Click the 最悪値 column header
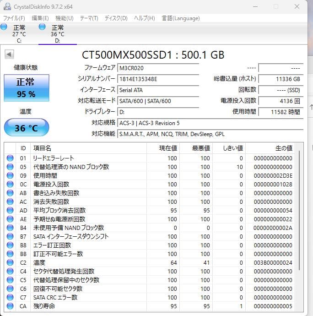313x316 pixels. 196,148
